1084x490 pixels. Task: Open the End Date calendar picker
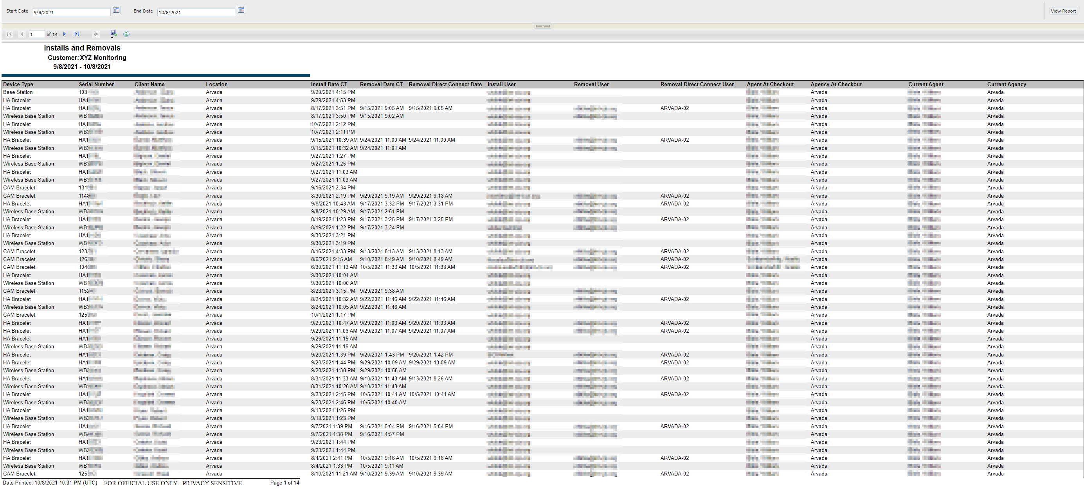click(241, 10)
